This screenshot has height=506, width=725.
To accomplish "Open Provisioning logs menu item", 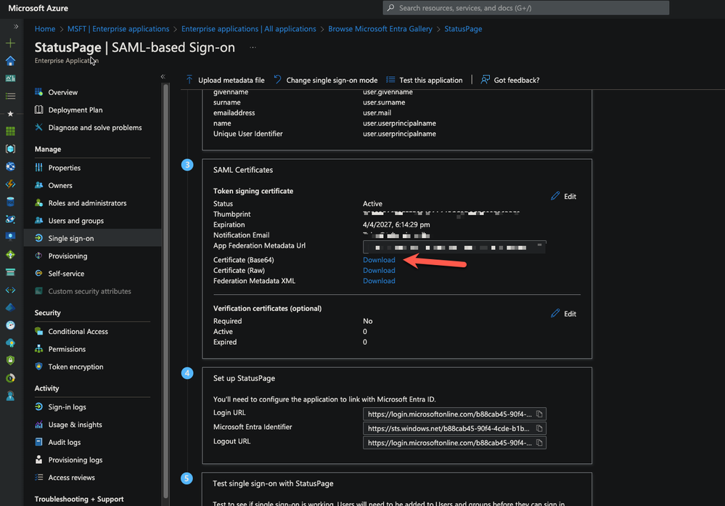I will point(75,460).
